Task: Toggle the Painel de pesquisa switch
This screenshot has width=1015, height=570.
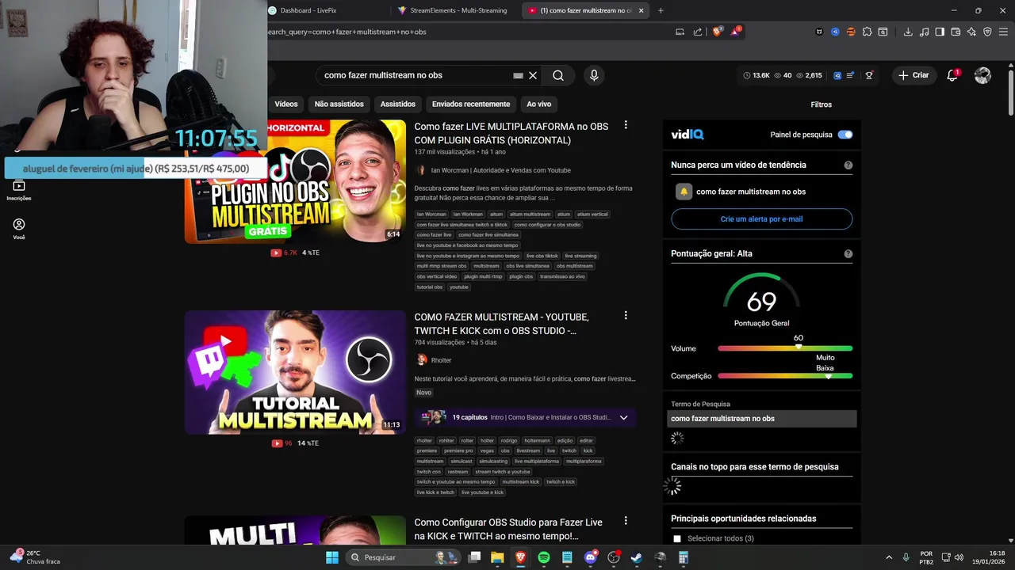Action: pos(845,135)
